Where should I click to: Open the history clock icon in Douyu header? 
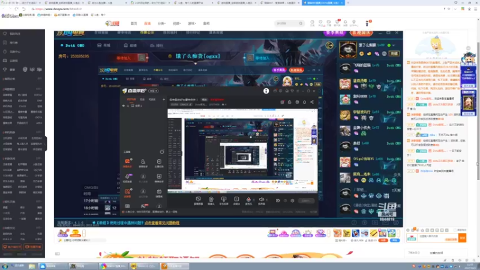(x=312, y=22)
